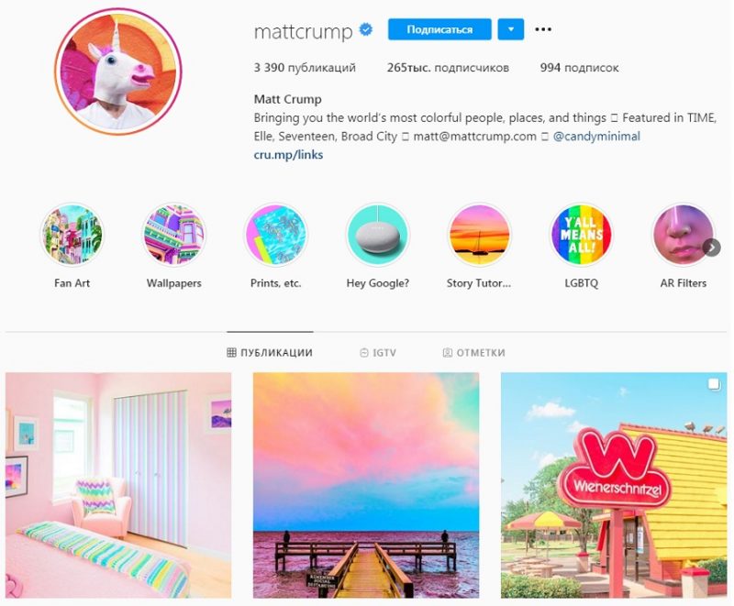The height and width of the screenshot is (606, 734).
Task: Expand suggested accounts dropdown arrow
Action: pyautogui.click(x=511, y=29)
